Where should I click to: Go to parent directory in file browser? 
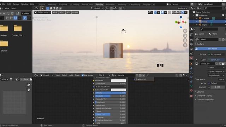pos(8,13)
